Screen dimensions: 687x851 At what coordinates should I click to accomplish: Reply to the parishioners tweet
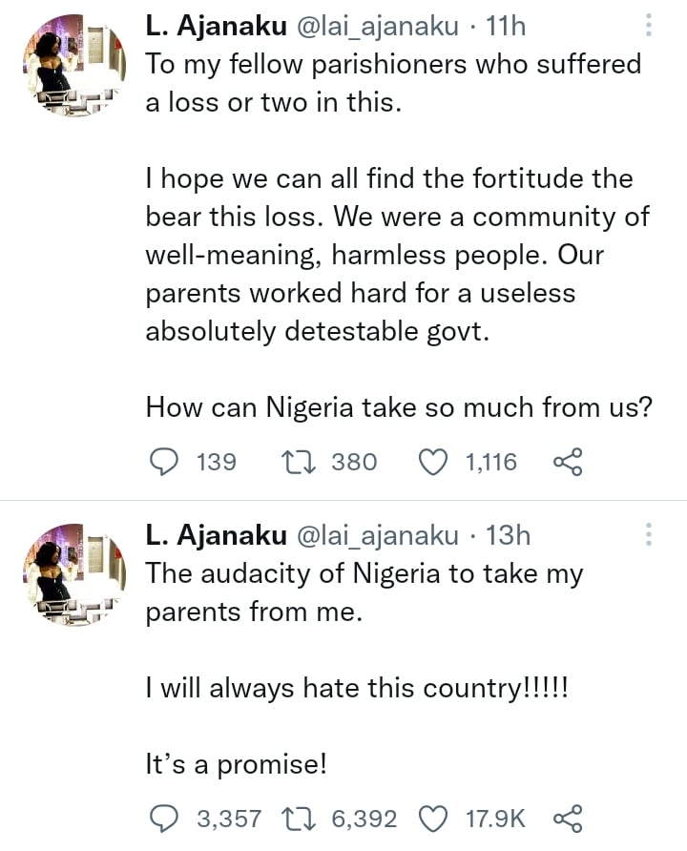pyautogui.click(x=165, y=463)
